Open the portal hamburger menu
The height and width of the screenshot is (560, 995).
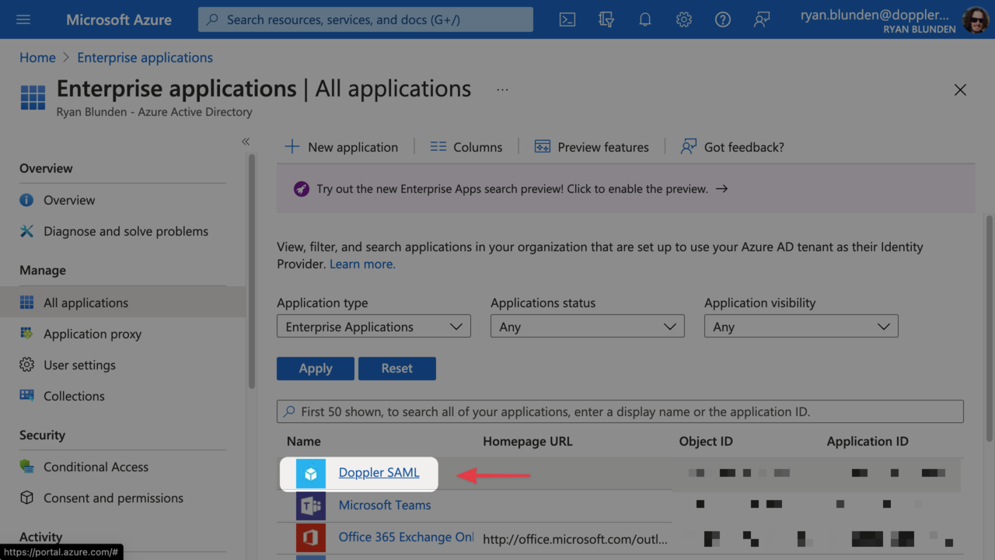[x=23, y=19]
